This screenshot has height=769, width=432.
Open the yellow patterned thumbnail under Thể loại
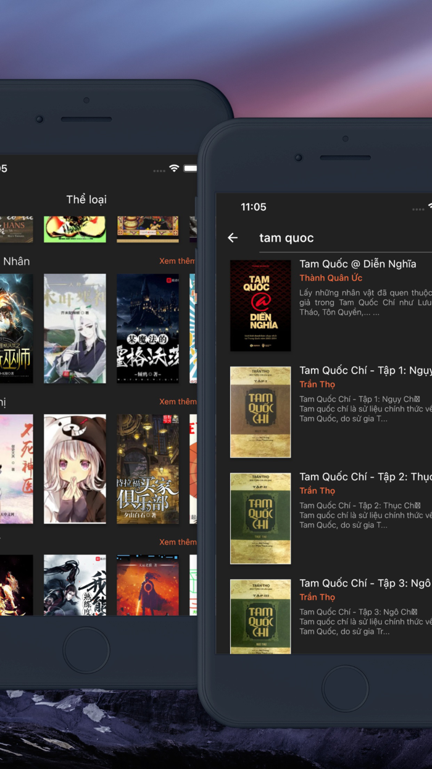click(x=147, y=229)
